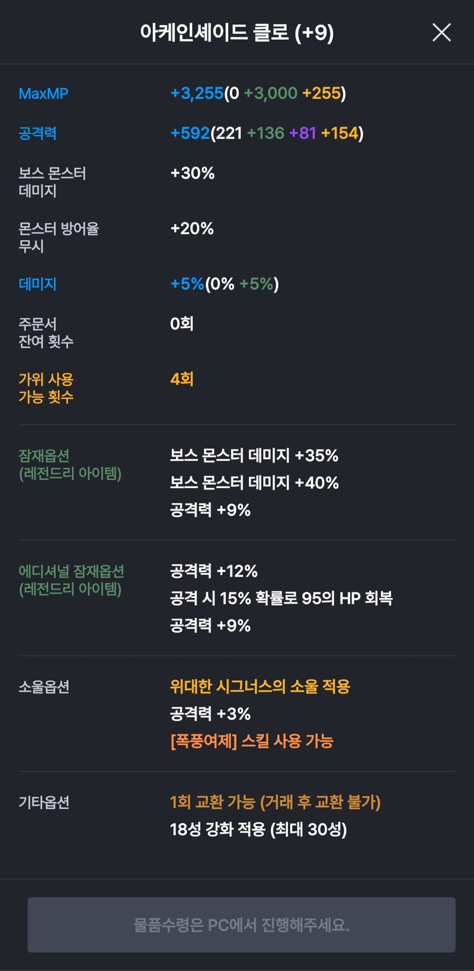
Task: Click 위대한 시그너스의 소울 적용 text
Action: pyautogui.click(x=260, y=687)
